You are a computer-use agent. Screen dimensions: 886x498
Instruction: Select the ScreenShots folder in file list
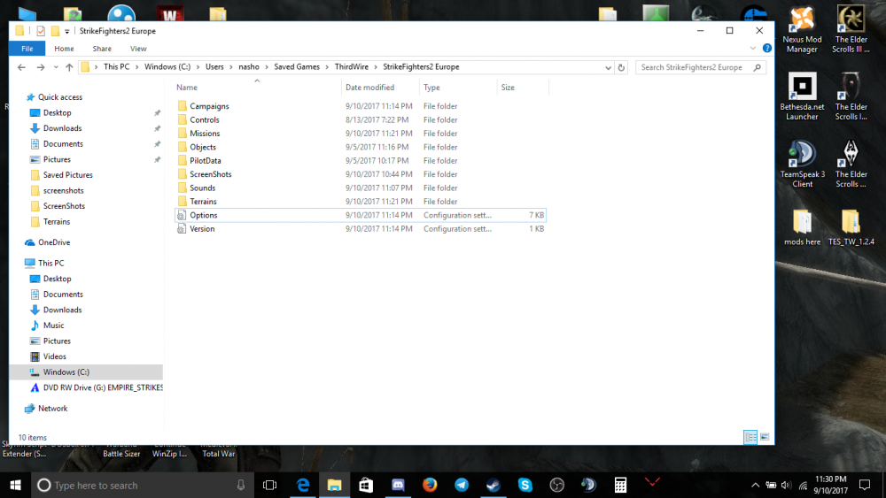[x=210, y=174]
